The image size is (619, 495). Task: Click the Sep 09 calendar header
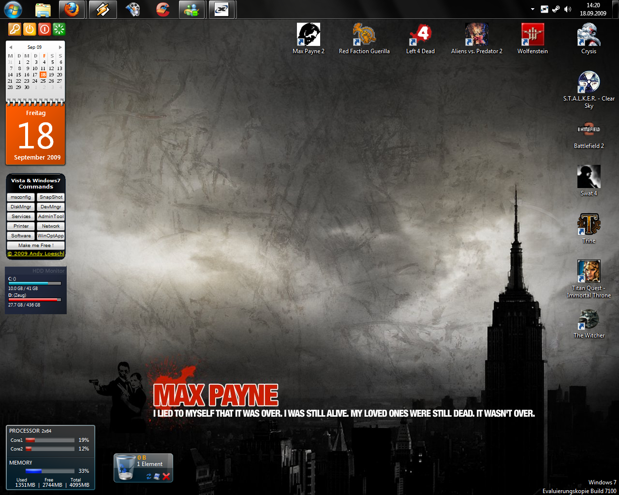click(x=34, y=47)
